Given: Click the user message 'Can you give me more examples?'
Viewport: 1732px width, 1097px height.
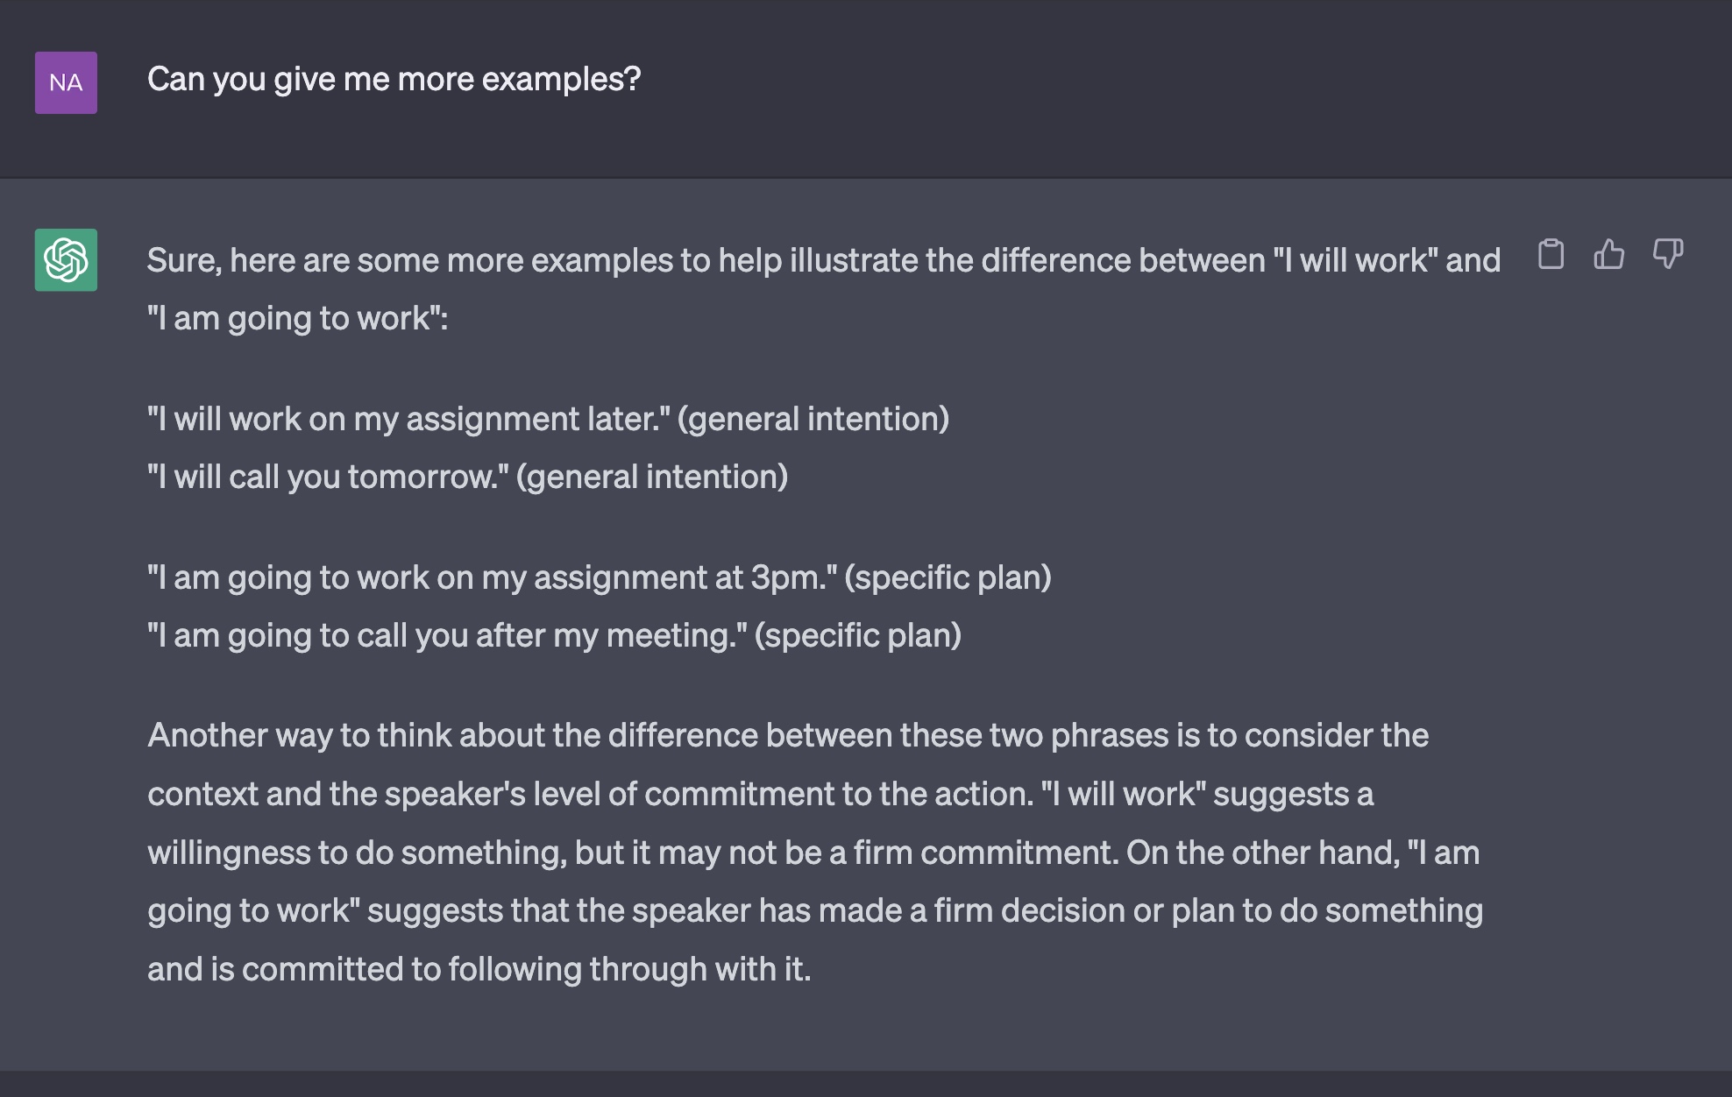Looking at the screenshot, I should pos(394,80).
